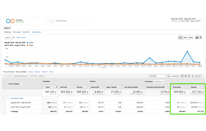Viewport: 206px width, 131px height.
Task: Select the Explorer tab
Action: tap(7, 28)
